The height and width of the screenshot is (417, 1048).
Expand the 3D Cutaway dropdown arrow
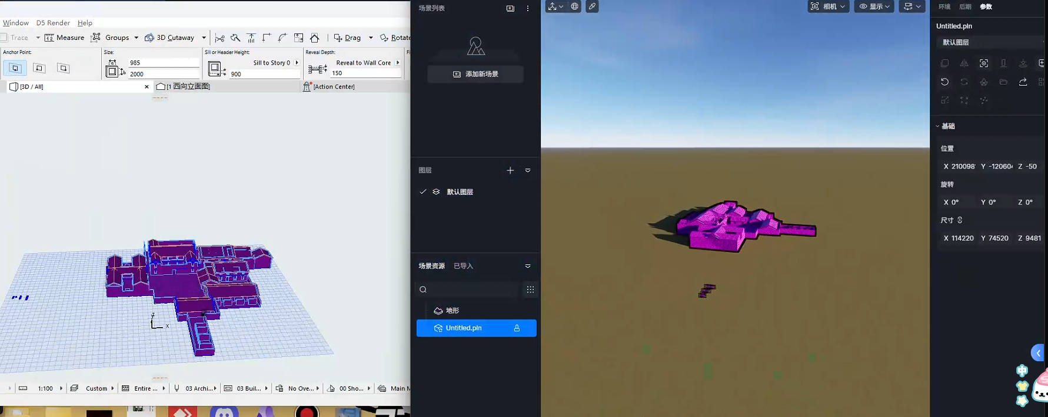tap(204, 38)
